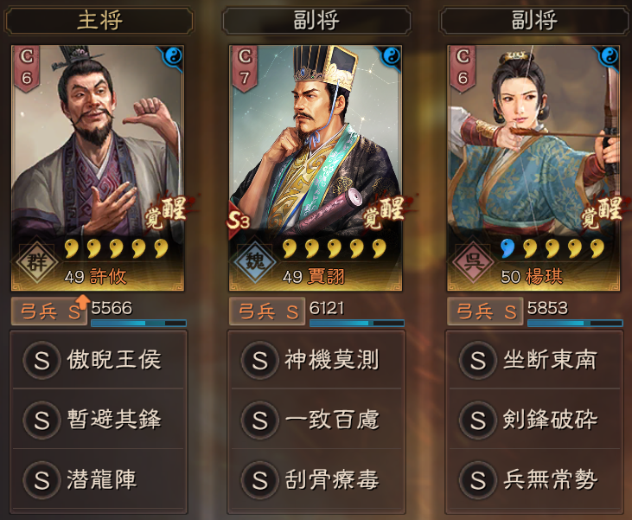Click the 呉 faction emblem on 楊琪's card
This screenshot has width=632, height=520.
pos(473,261)
